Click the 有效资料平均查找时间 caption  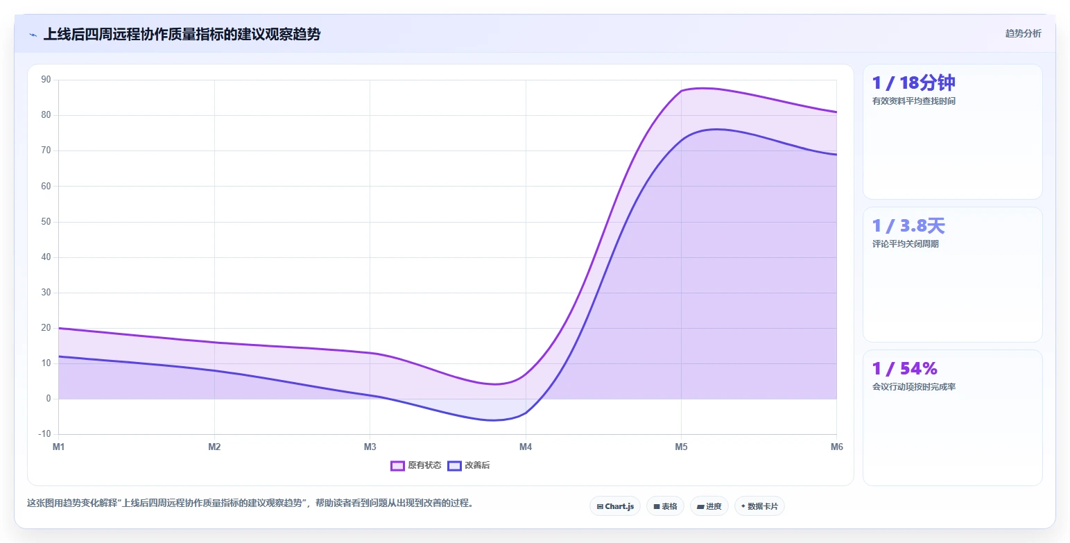tap(914, 101)
